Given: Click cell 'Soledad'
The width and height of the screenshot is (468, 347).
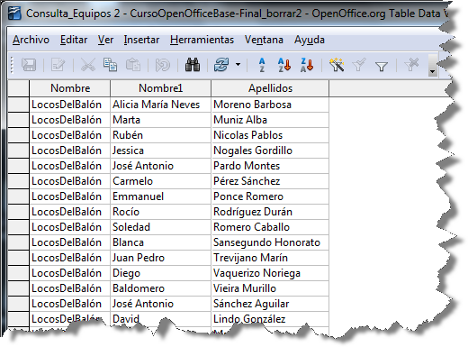Looking at the screenshot, I should pyautogui.click(x=160, y=227).
